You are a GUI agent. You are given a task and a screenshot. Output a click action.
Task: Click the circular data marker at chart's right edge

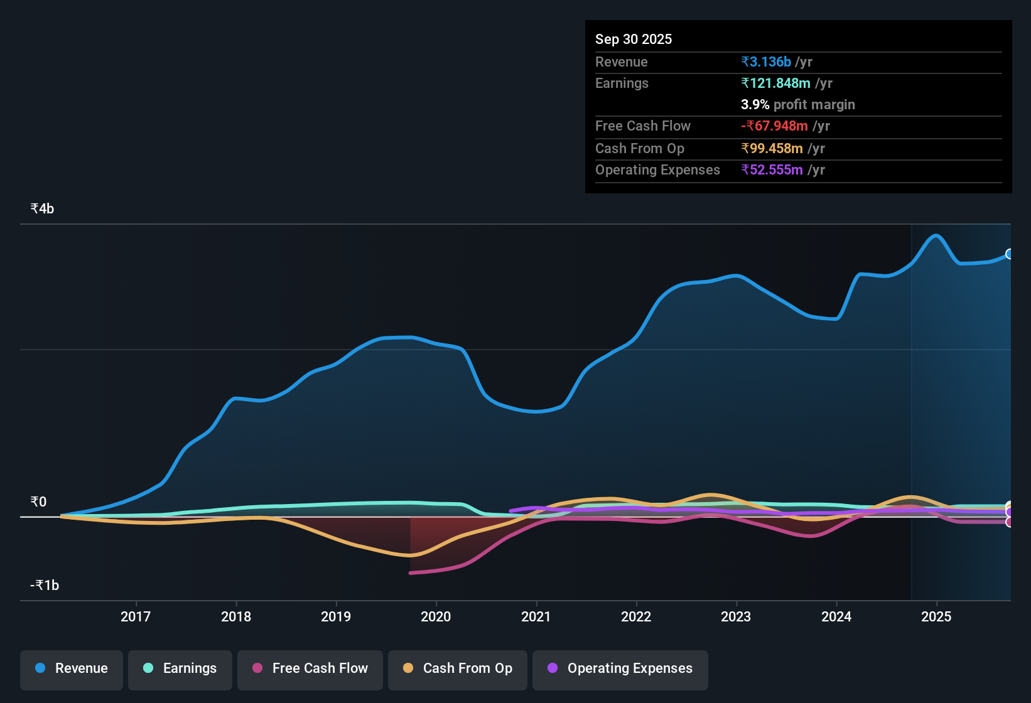(x=1009, y=254)
